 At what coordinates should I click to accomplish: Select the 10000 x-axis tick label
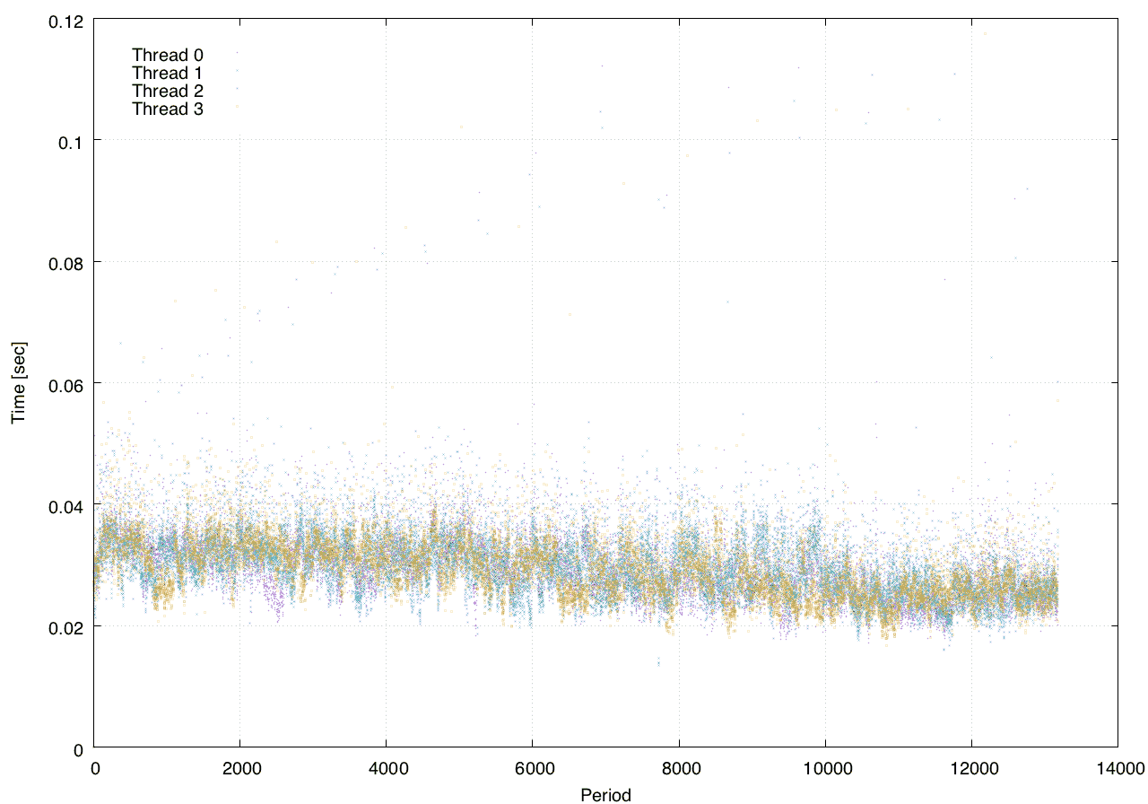825,768
